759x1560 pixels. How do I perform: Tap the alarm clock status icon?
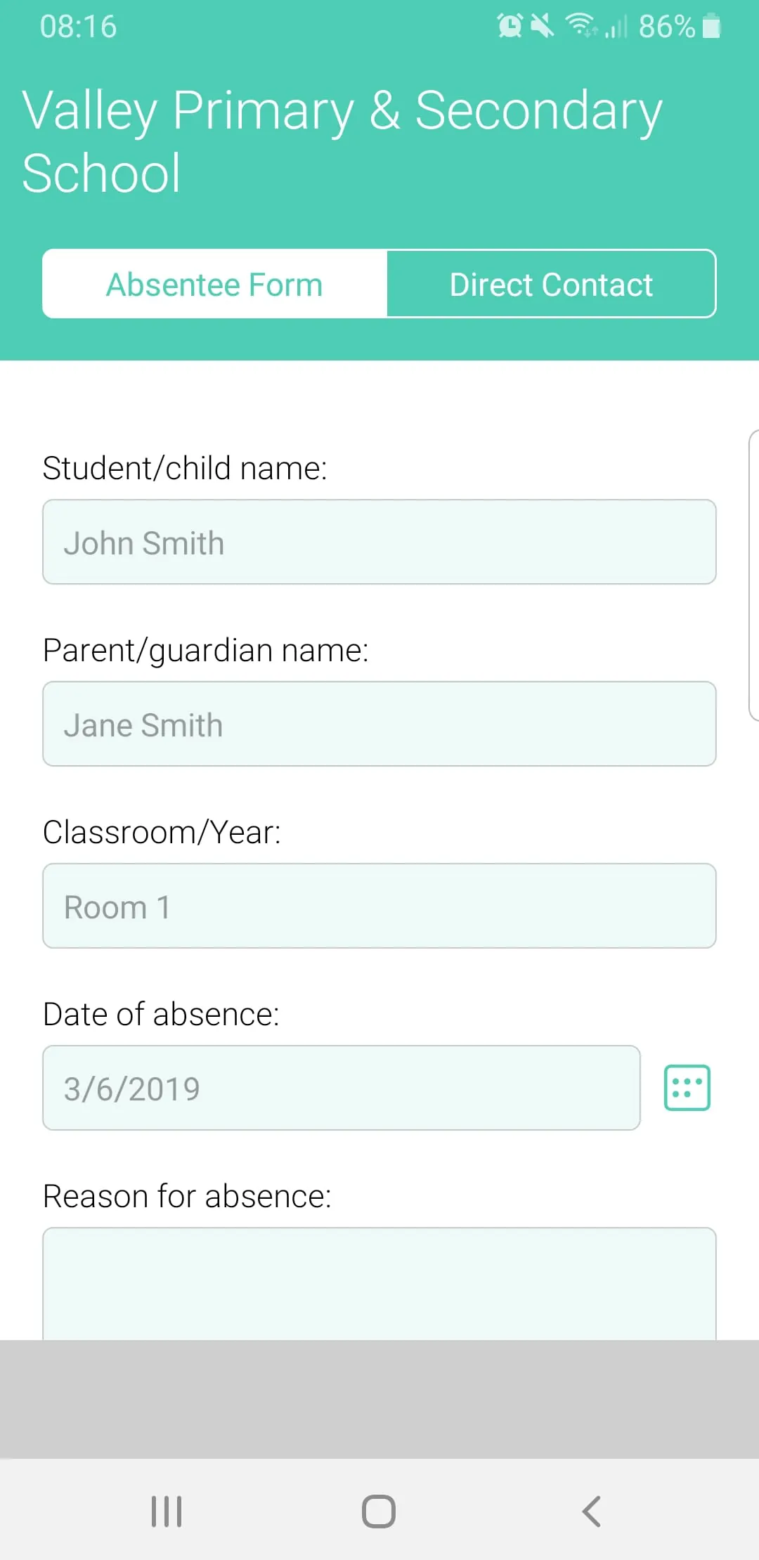coord(510,27)
